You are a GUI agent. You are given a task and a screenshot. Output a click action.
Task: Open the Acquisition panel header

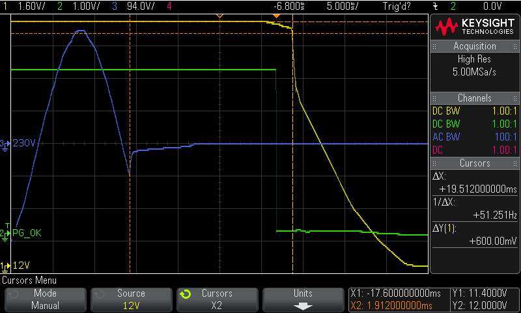point(475,46)
